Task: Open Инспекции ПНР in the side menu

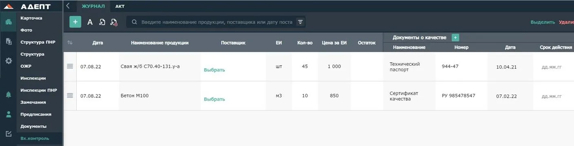Action: 39,90
